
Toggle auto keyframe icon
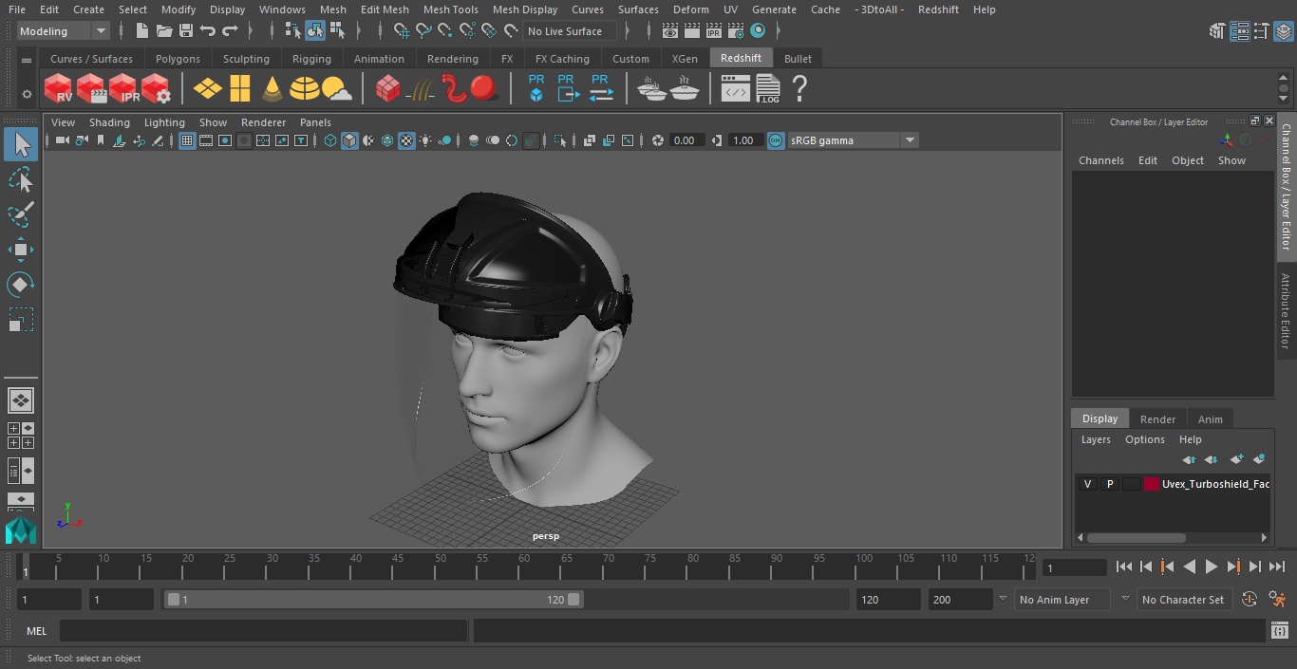coord(1250,600)
